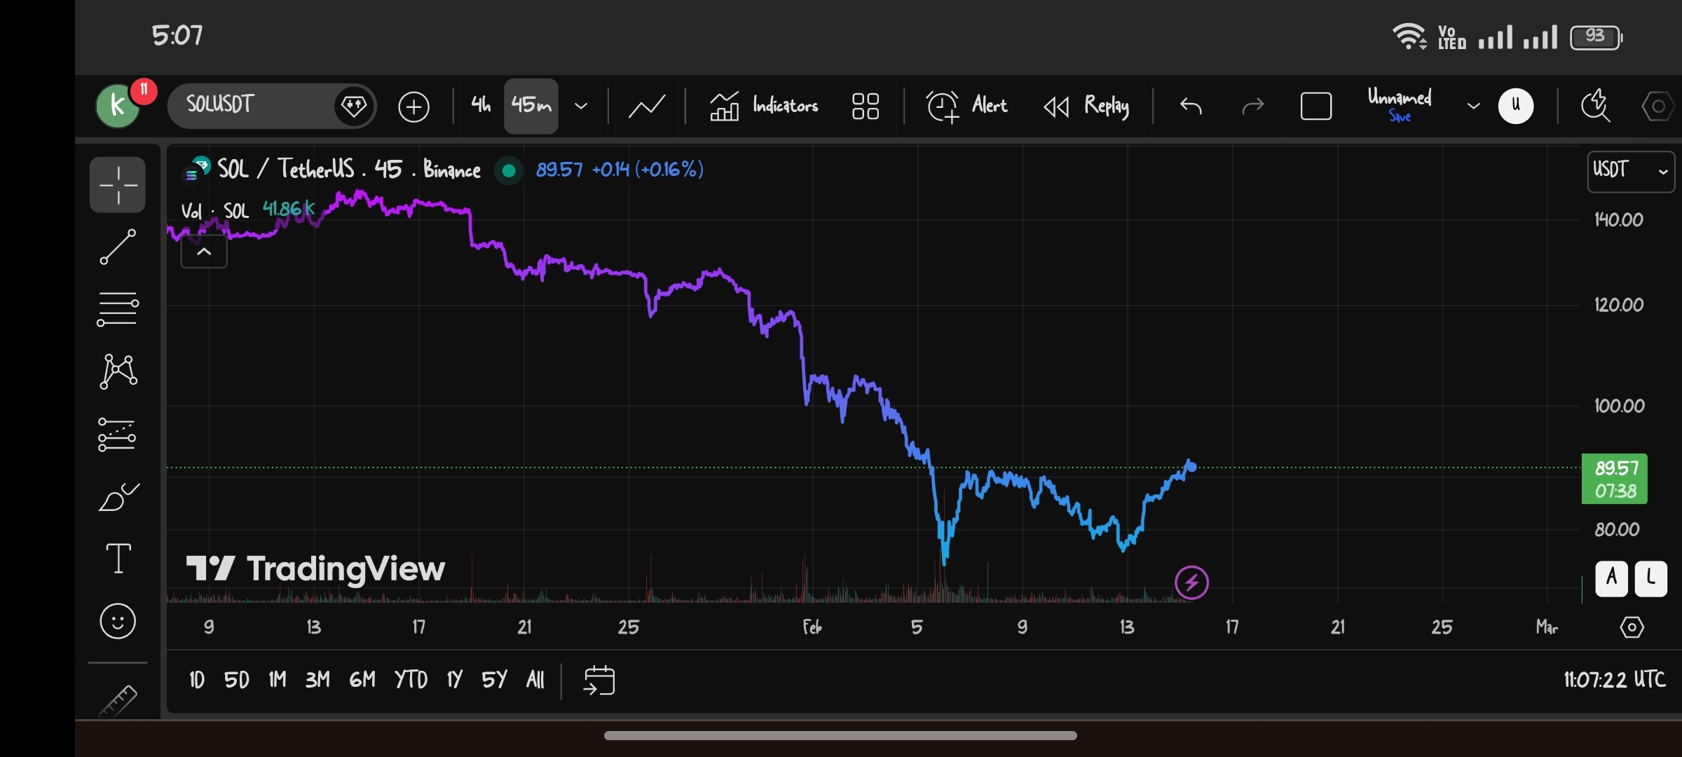The height and width of the screenshot is (757, 1682).
Task: Open the Fibonacci retracement tools
Action: [117, 309]
